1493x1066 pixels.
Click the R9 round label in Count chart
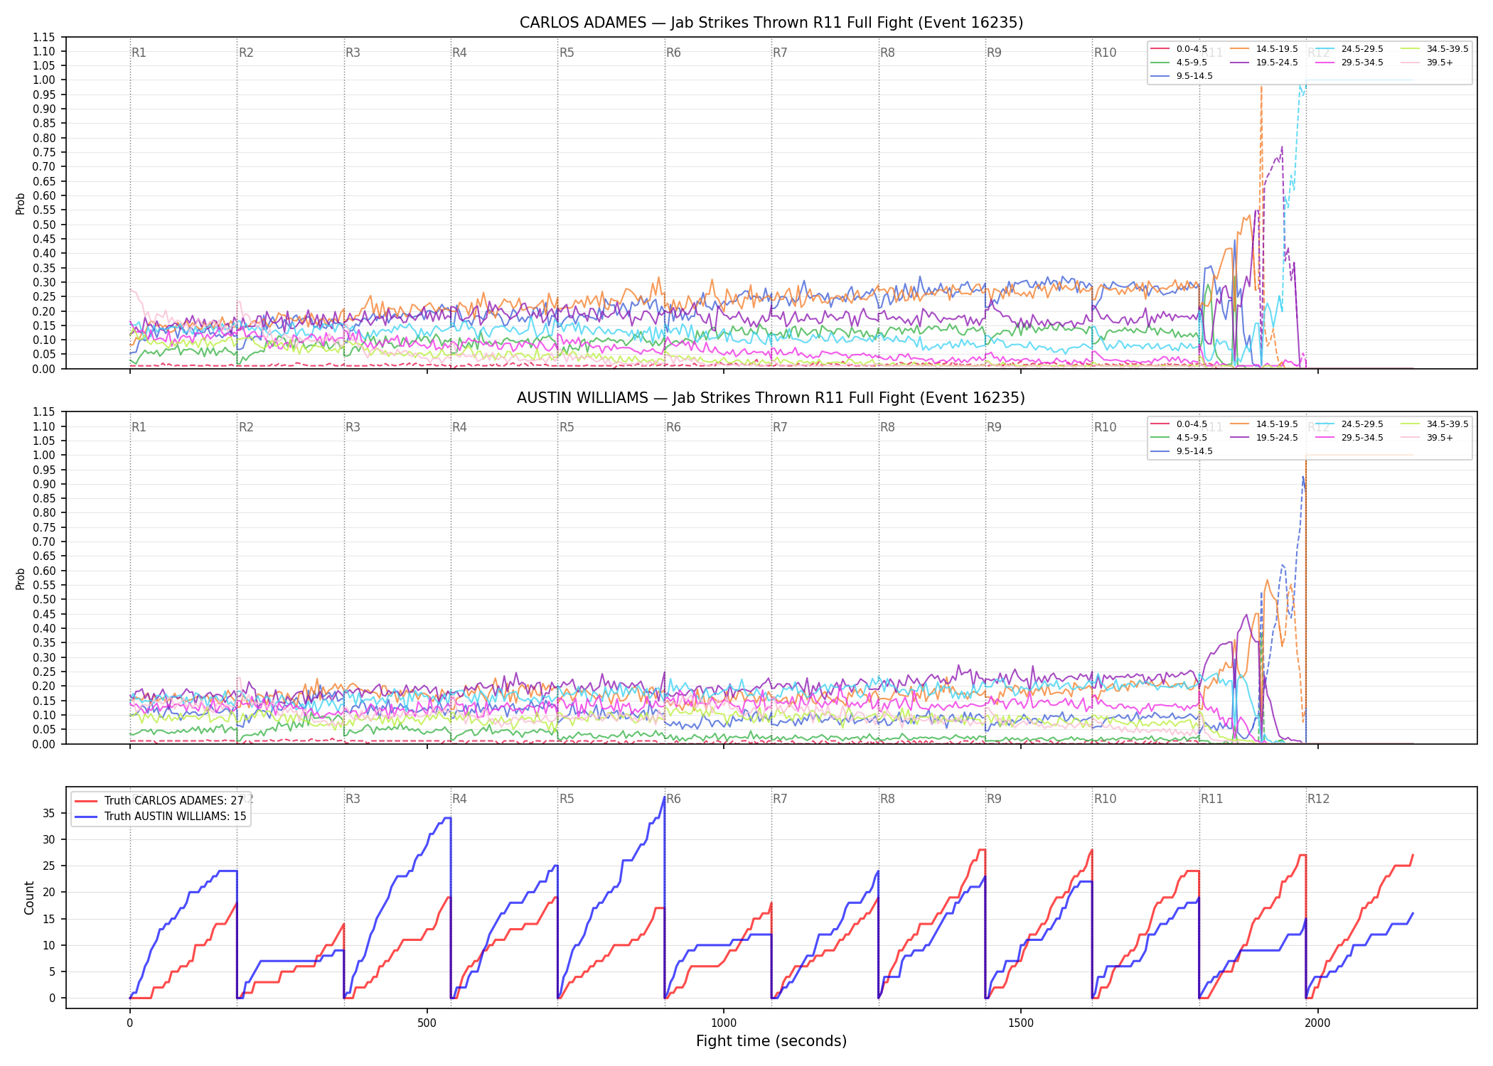(x=994, y=799)
